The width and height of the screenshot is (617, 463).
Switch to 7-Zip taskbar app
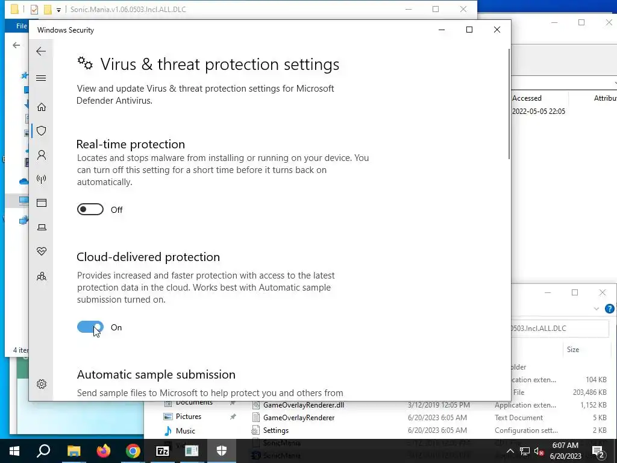coord(163,451)
